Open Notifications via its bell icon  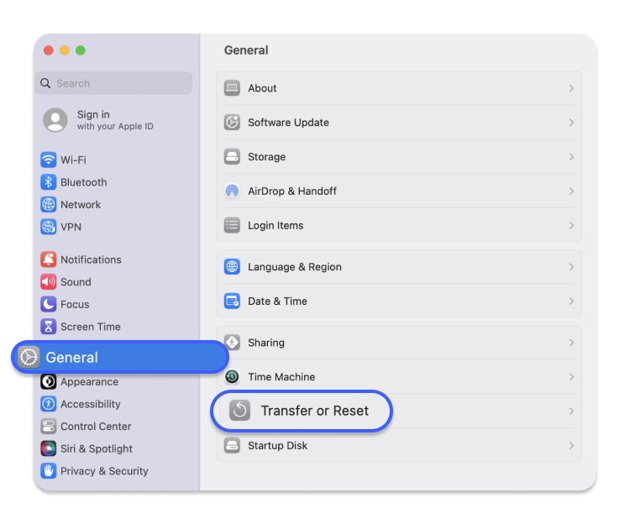[x=48, y=259]
